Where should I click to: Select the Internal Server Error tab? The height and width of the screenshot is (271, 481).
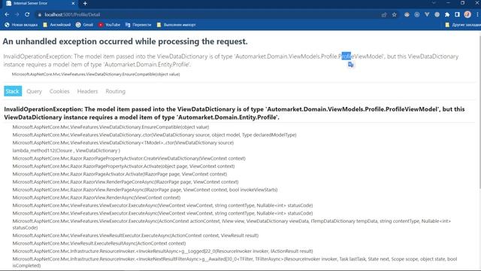[x=40, y=3]
